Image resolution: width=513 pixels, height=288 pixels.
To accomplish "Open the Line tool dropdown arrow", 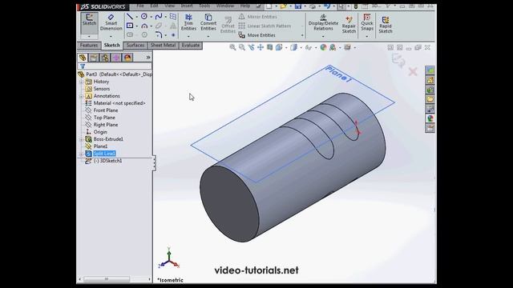I will (x=136, y=17).
